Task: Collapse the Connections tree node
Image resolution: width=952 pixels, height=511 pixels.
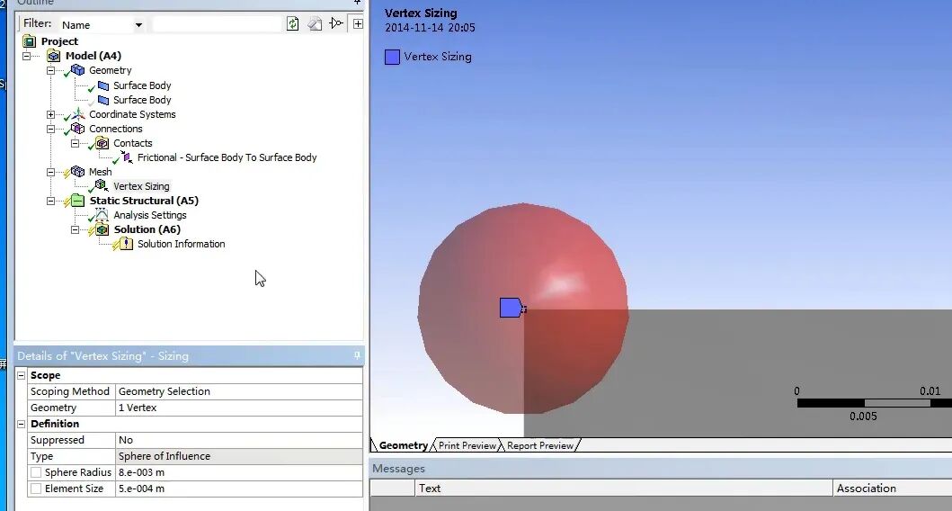Action: tap(51, 129)
